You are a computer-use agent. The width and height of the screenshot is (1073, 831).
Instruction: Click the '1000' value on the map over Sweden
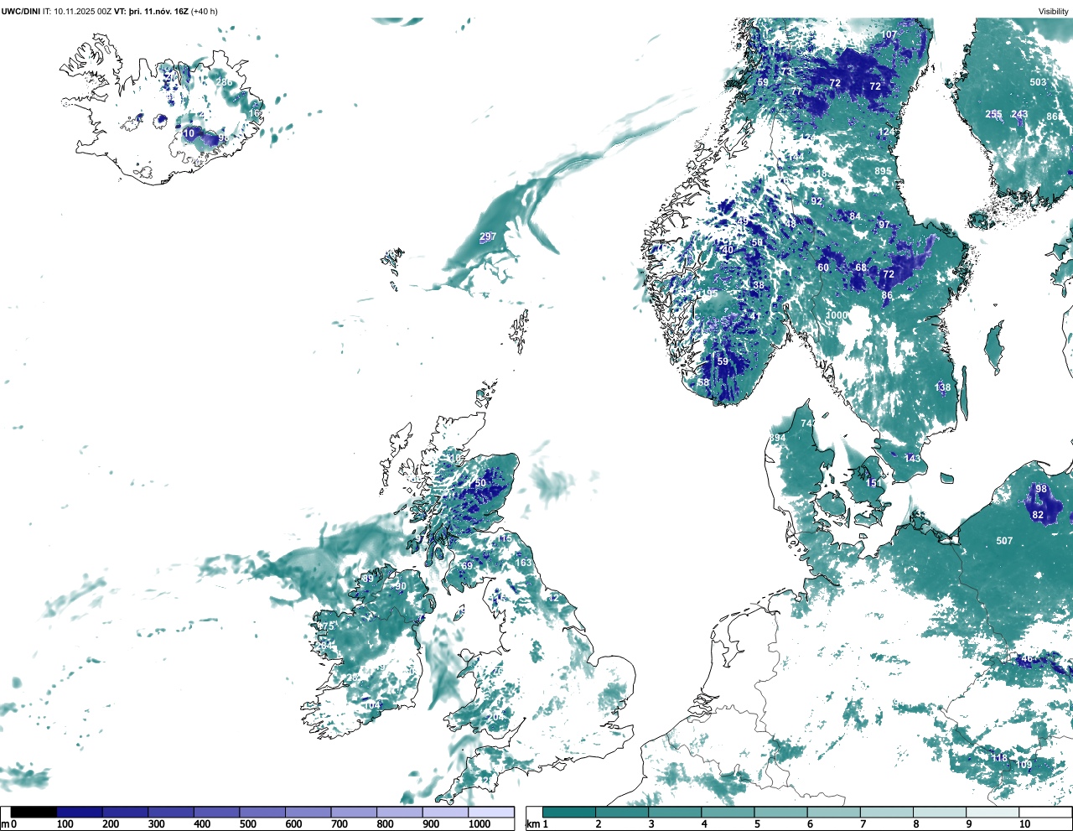point(837,315)
